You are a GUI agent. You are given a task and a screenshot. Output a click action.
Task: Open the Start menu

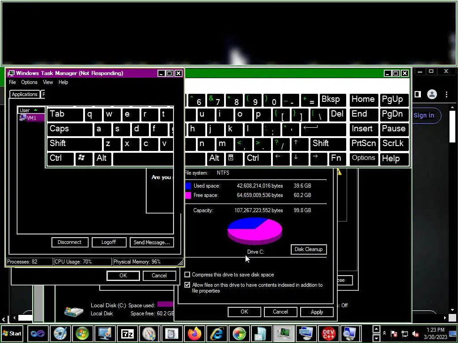coord(12,333)
